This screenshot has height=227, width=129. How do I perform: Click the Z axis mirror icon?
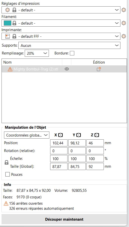(x=97, y=135)
